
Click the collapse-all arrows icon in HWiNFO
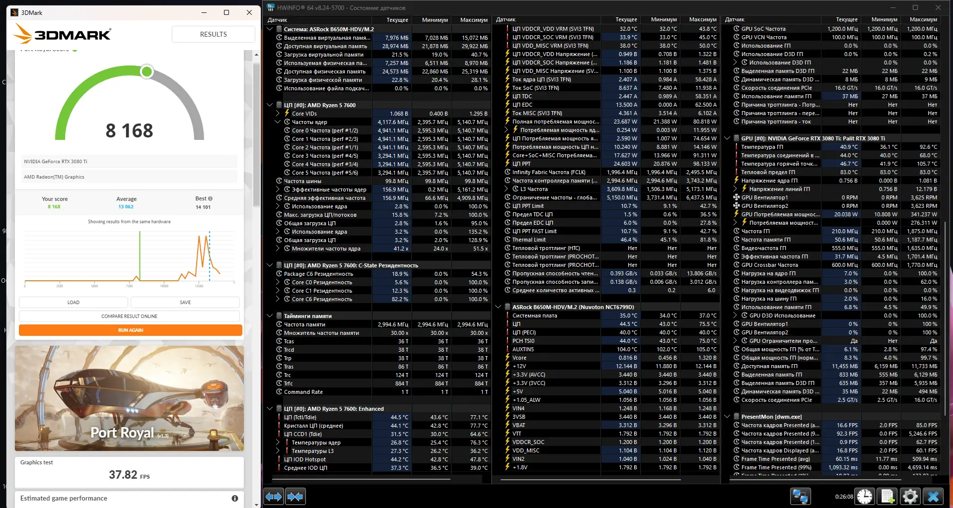tap(295, 496)
